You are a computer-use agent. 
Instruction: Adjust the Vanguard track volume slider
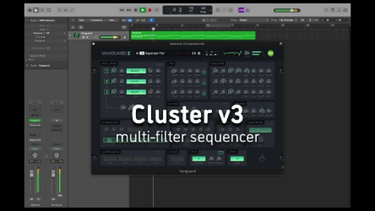[110, 37]
